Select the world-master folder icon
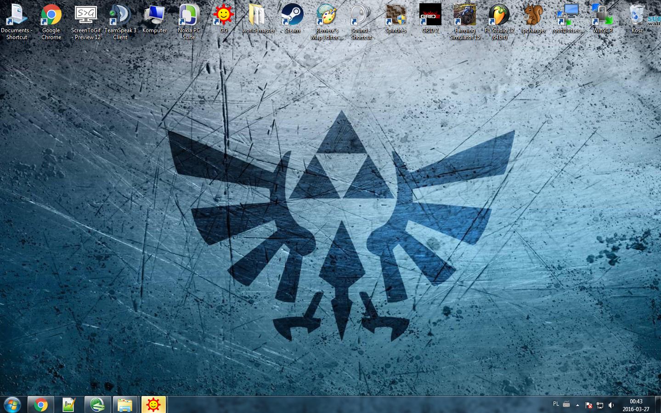Viewport: 661px width, 413px height. [x=258, y=18]
